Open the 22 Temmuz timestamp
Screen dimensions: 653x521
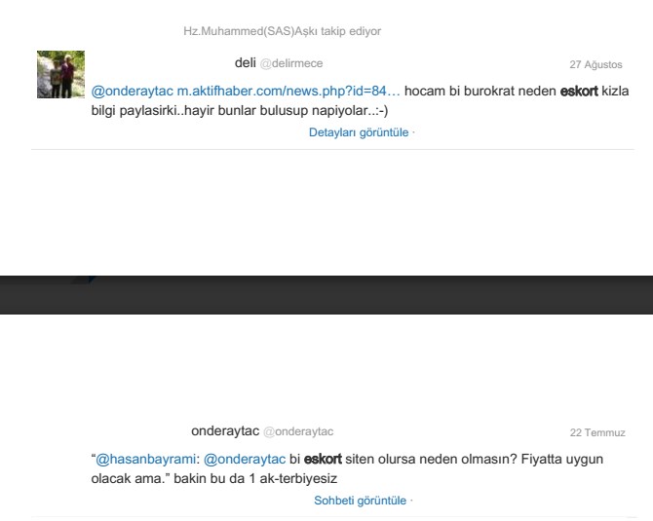click(597, 432)
